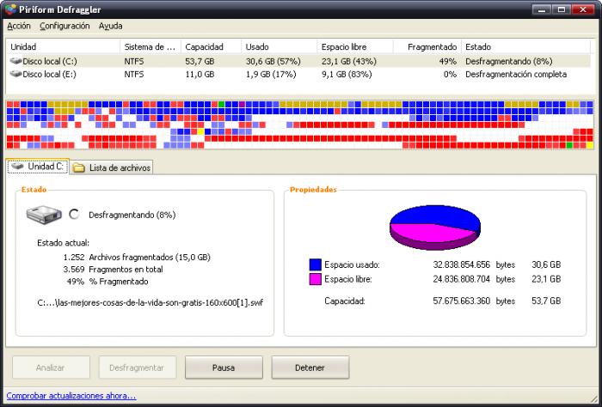
Task: Click the spinning progress indicator in Estado
Action: click(x=74, y=214)
